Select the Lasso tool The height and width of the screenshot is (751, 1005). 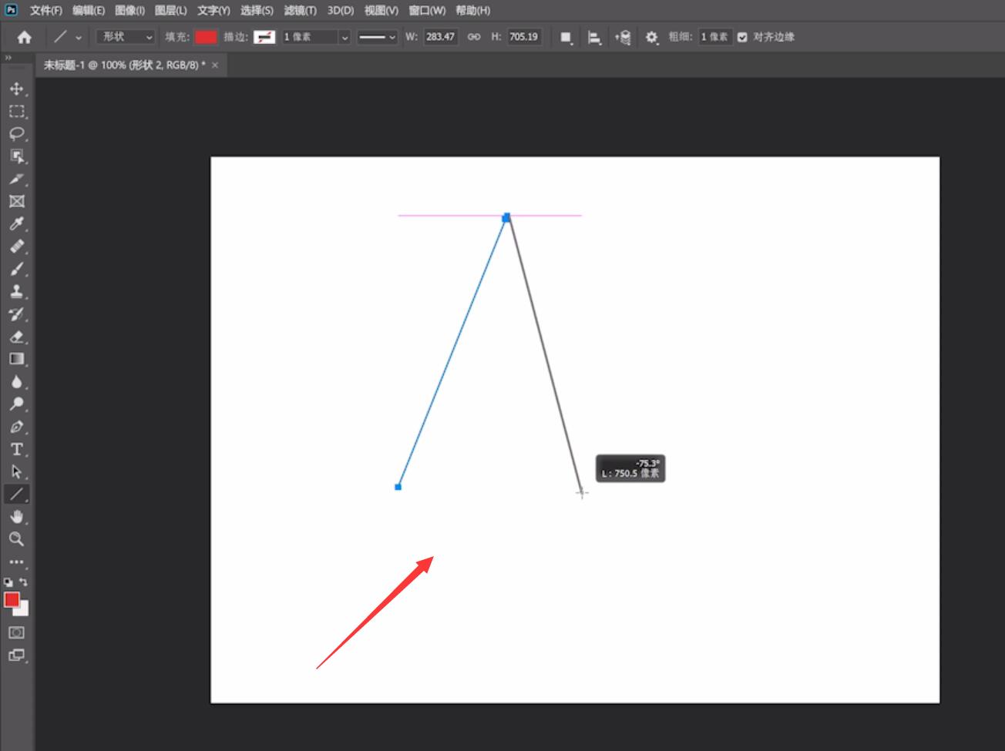pos(16,134)
